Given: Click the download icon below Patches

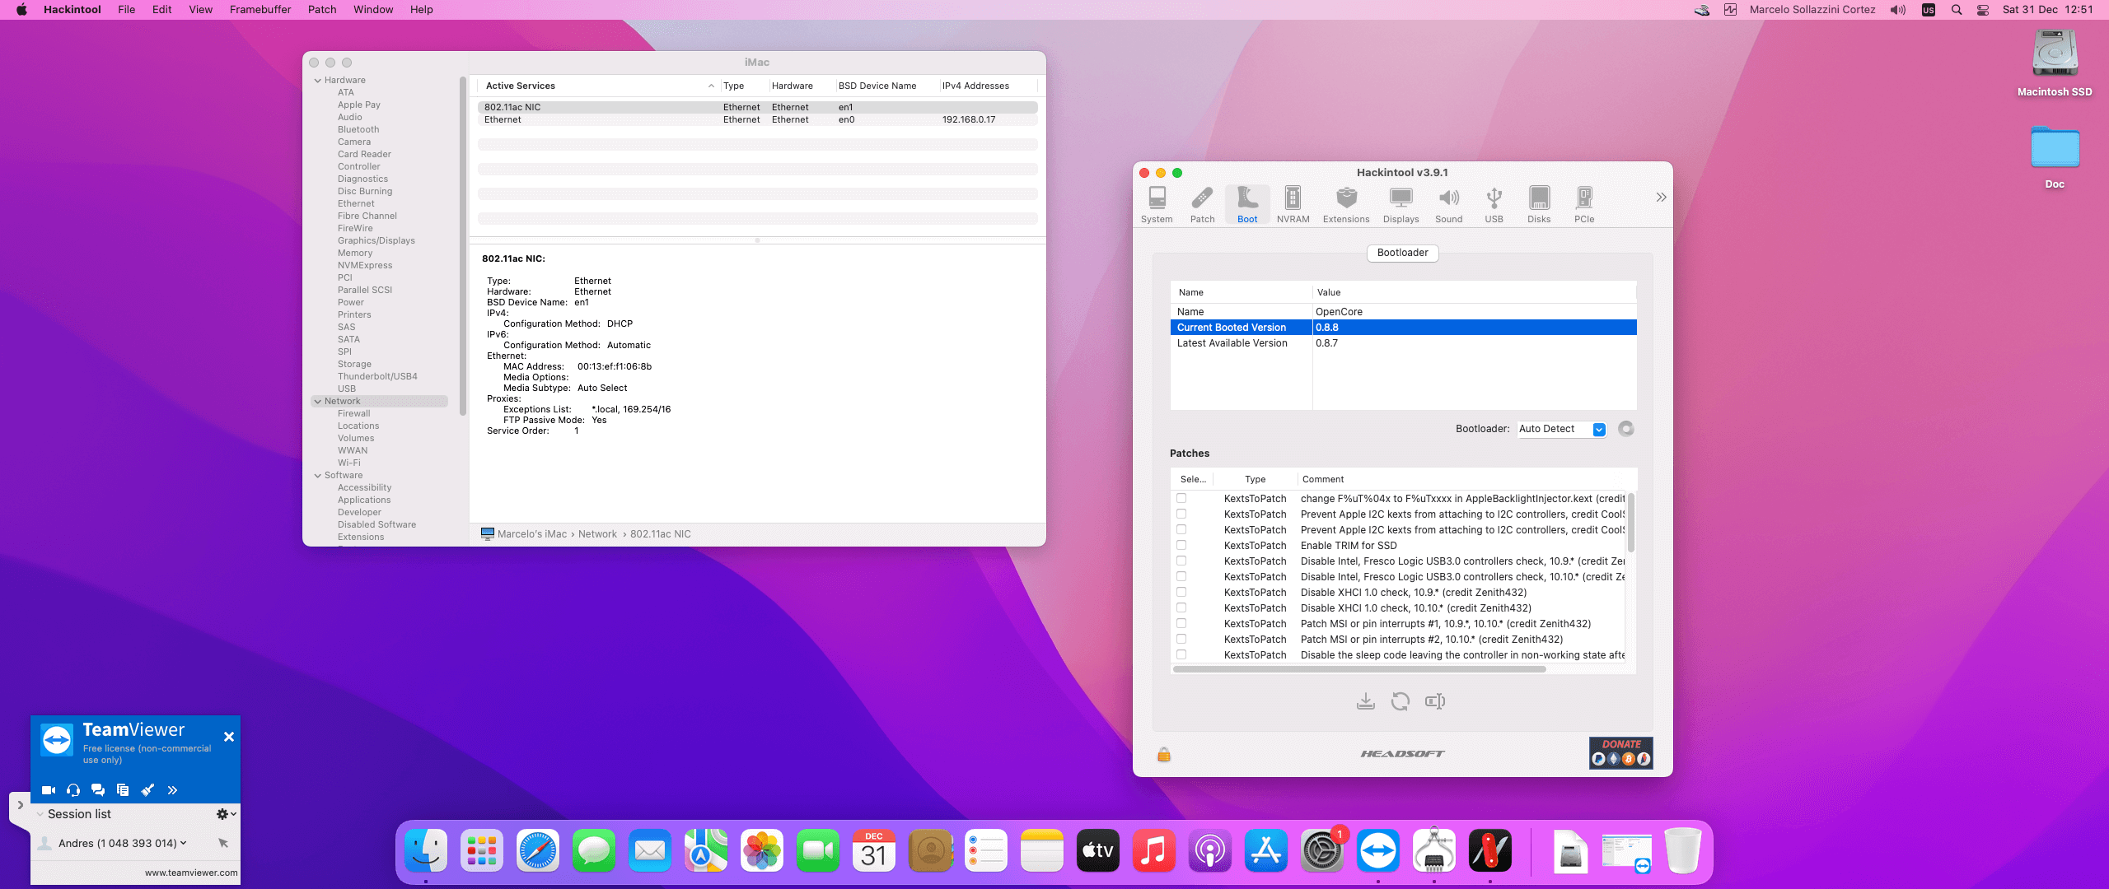Looking at the screenshot, I should (1365, 701).
